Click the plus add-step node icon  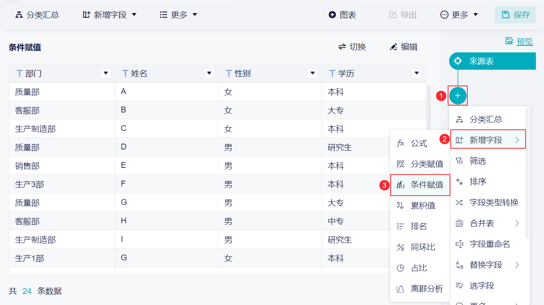pyautogui.click(x=458, y=96)
